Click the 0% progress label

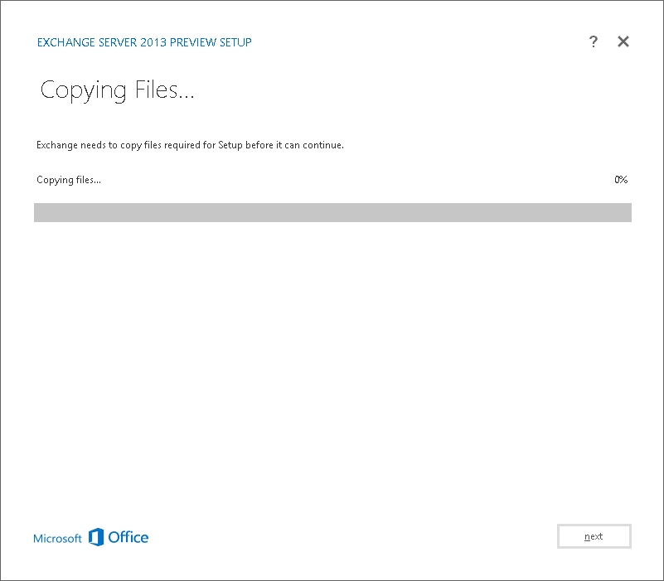621,179
